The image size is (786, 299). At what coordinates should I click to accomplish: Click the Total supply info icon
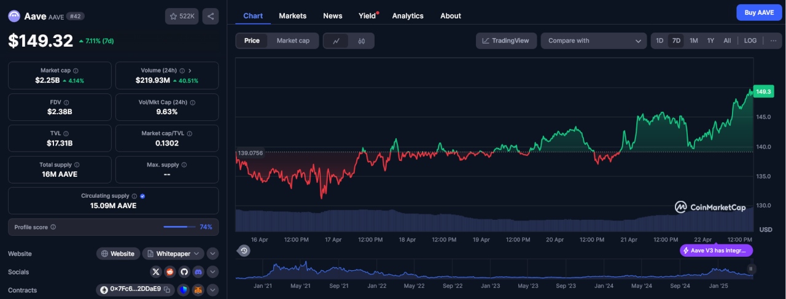[x=77, y=165]
